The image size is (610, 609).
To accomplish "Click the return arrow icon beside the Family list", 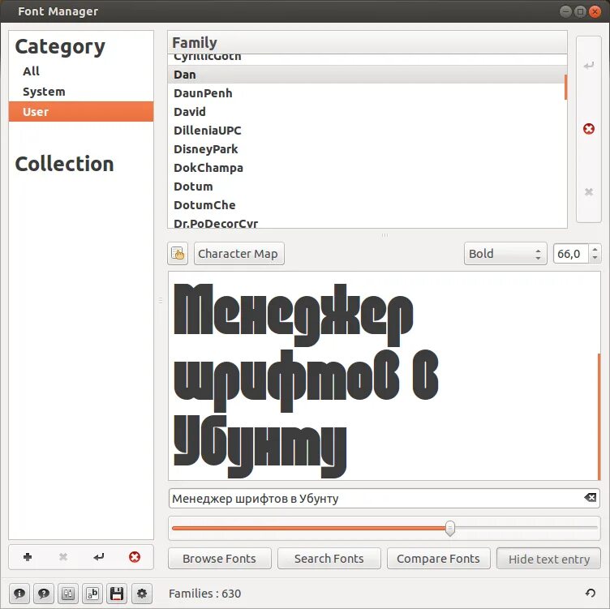I will pyautogui.click(x=589, y=65).
